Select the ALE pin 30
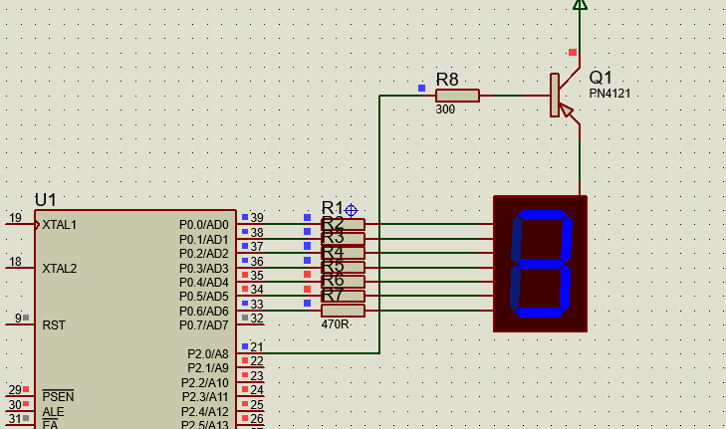Viewport: 726px width, 429px height. (x=20, y=411)
